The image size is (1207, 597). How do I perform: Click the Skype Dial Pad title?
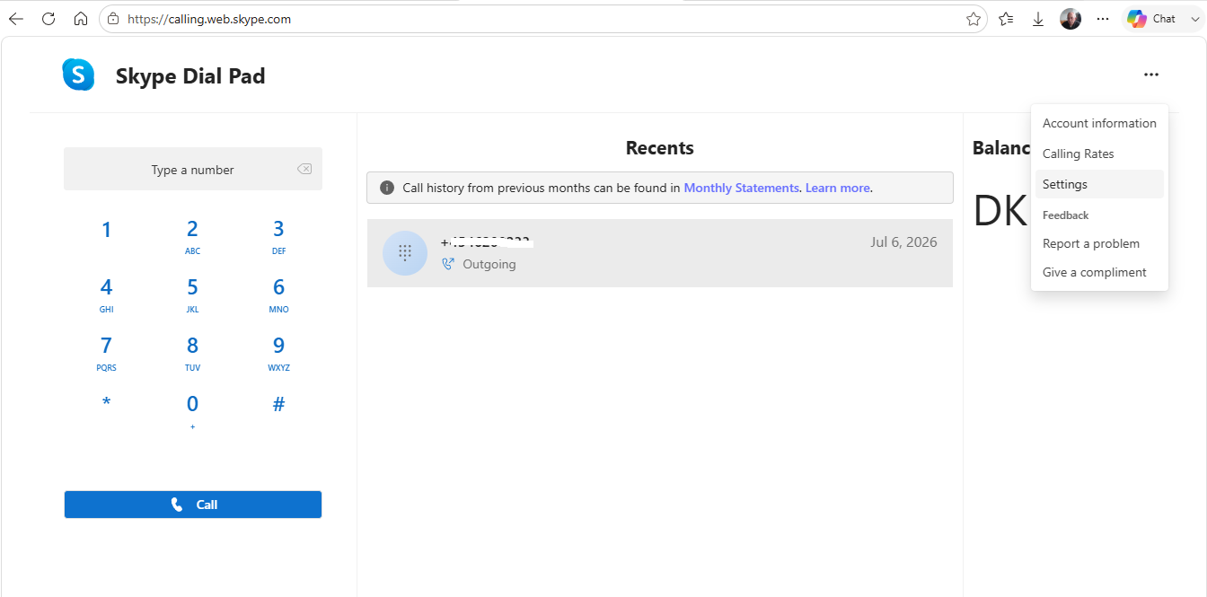[190, 76]
